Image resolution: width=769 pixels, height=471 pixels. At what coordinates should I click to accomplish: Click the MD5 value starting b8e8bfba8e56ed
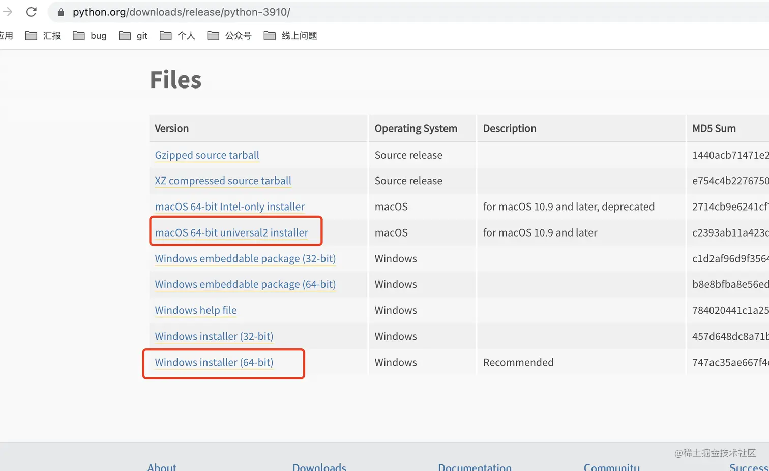pos(730,284)
